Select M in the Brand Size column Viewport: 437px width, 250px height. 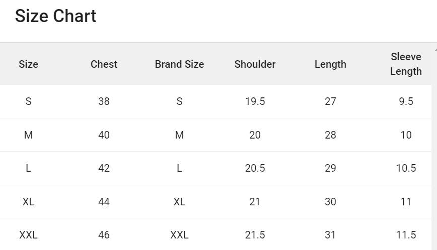(x=179, y=135)
